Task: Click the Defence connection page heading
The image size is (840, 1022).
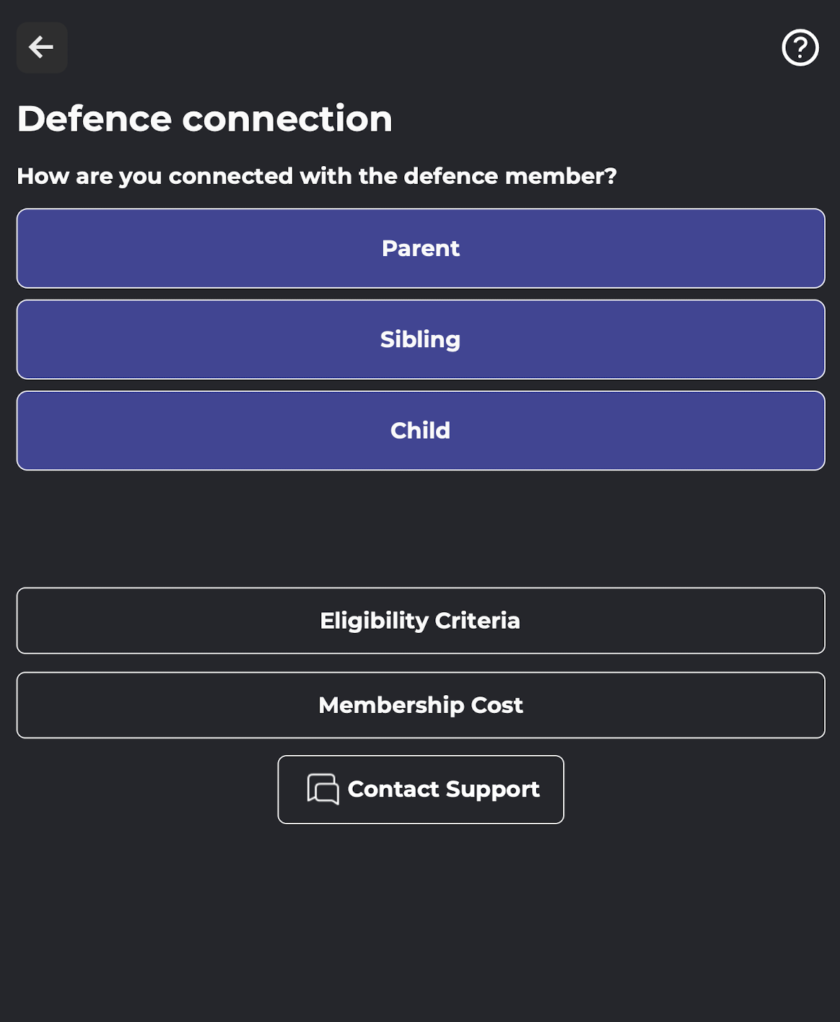Action: coord(204,119)
